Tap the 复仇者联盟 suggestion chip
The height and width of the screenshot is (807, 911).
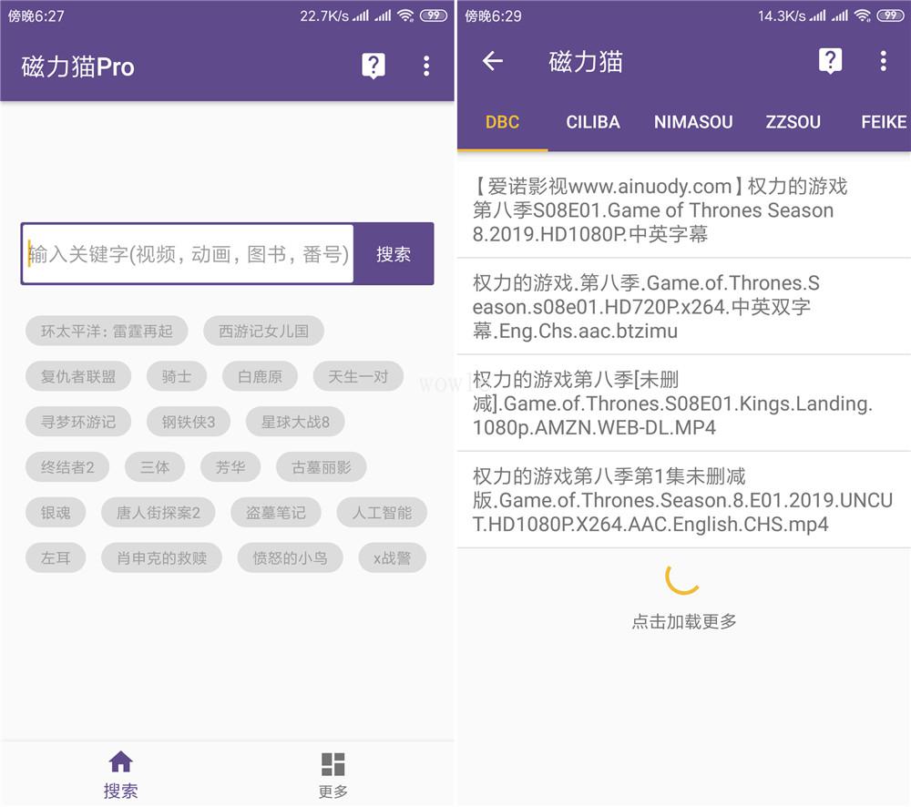coord(78,376)
